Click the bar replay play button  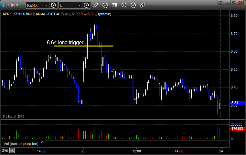(124, 5)
